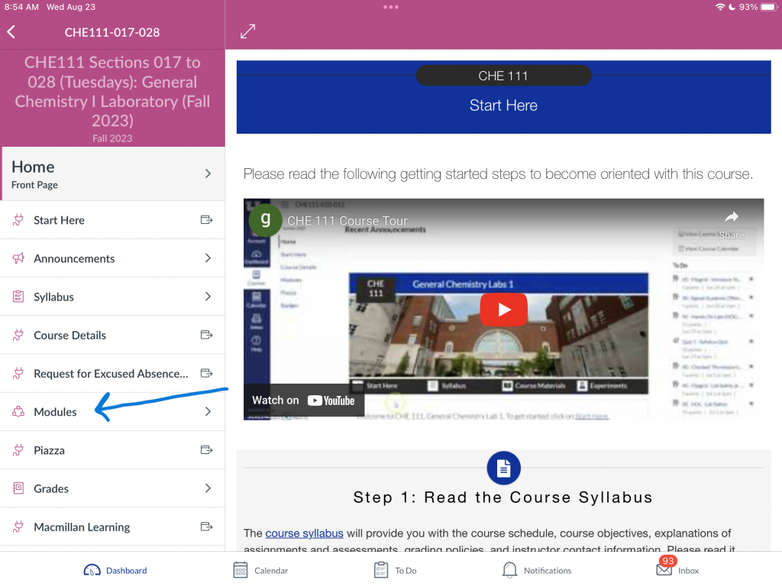The image size is (782, 587).
Task: Click the green 'g' channel avatar
Action: [x=265, y=220]
